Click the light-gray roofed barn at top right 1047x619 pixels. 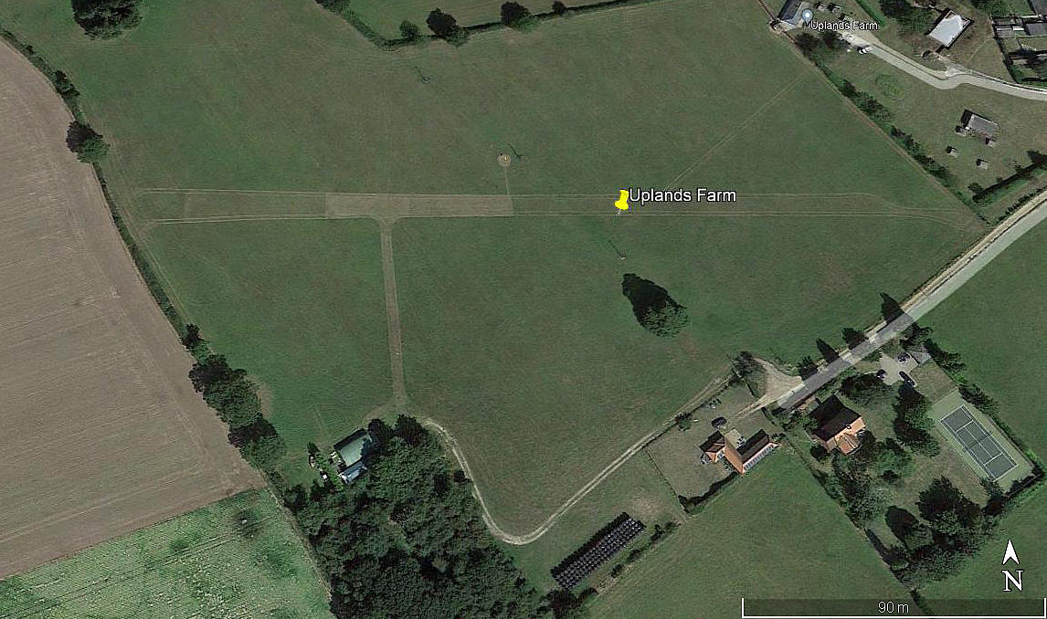tap(949, 28)
